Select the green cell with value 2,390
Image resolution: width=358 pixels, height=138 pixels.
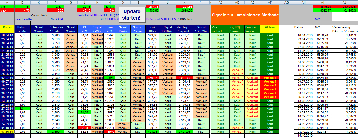pos(56,132)
